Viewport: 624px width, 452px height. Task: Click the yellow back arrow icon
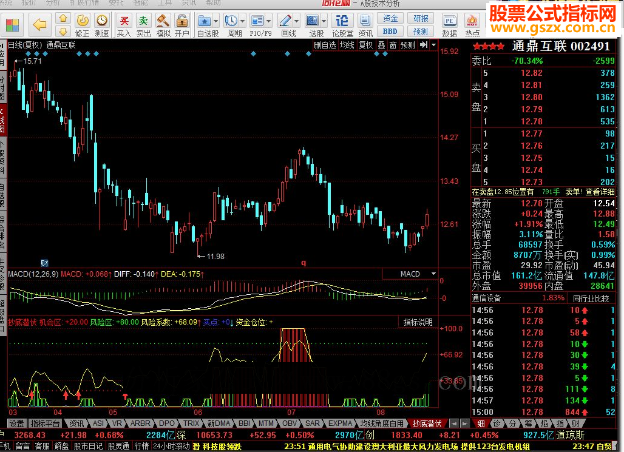tap(40, 23)
